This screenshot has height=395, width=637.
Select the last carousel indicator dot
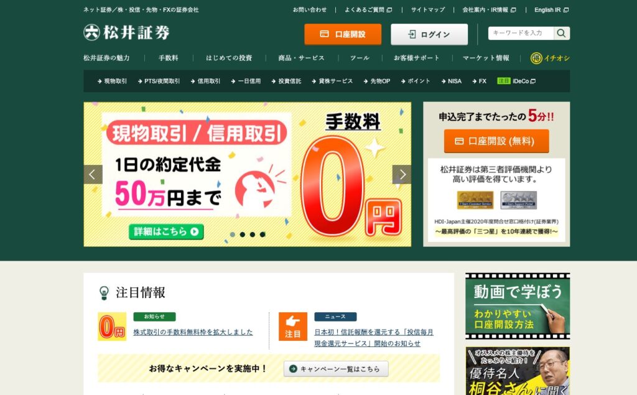click(263, 235)
